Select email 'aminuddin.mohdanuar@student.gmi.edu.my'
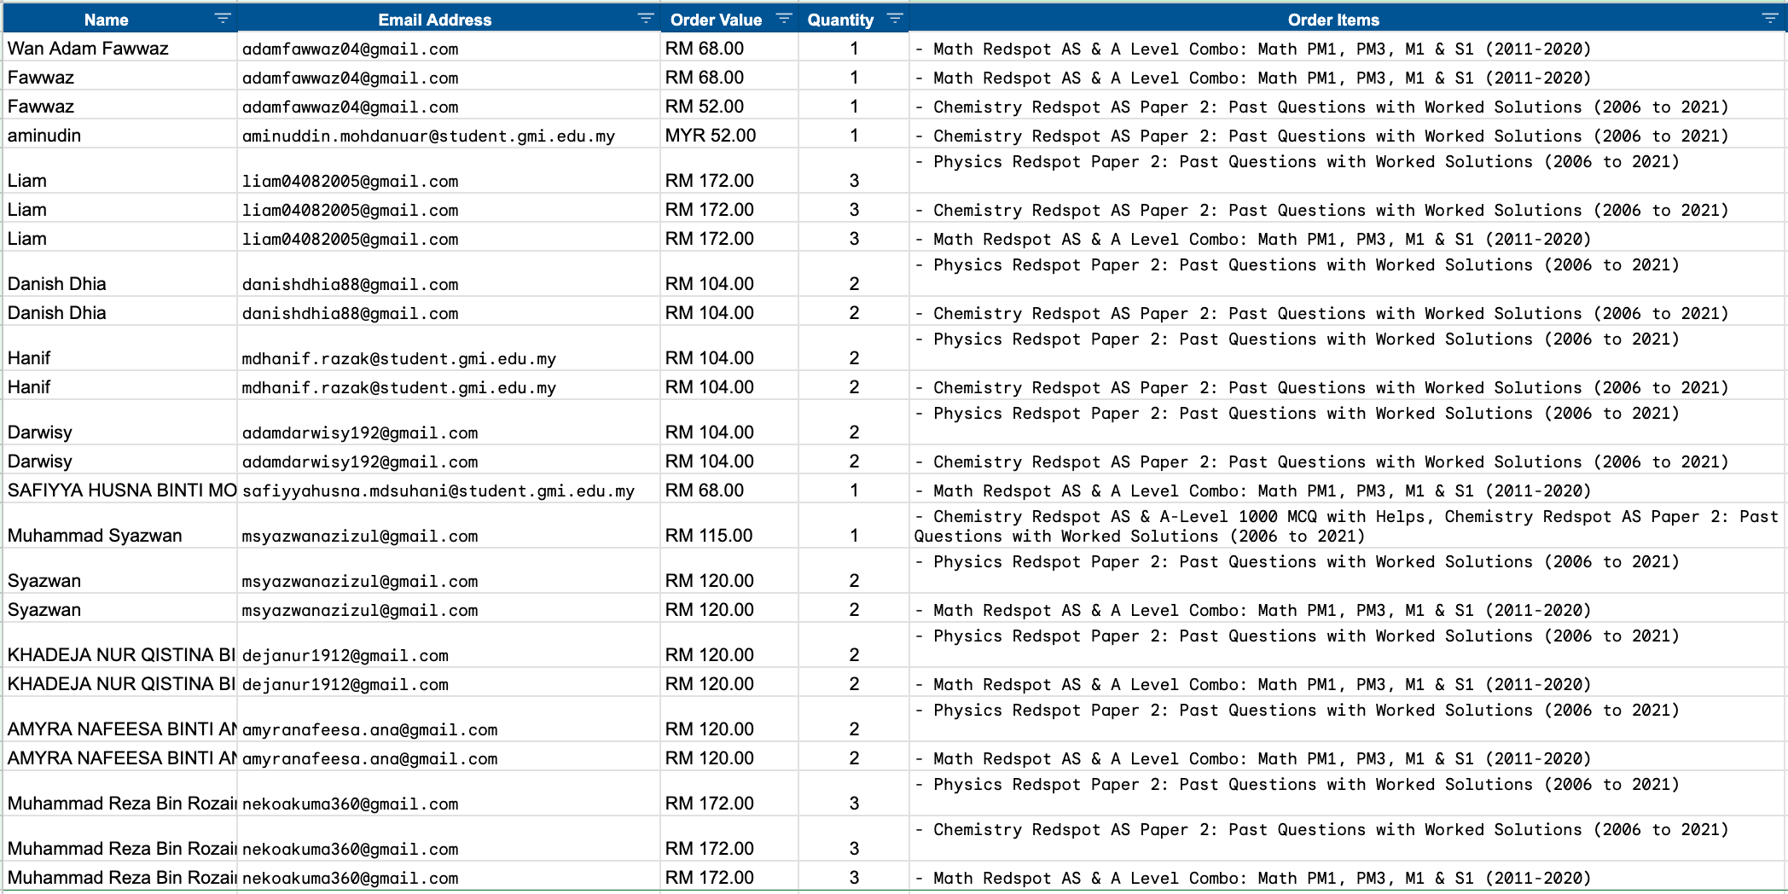 [449, 135]
